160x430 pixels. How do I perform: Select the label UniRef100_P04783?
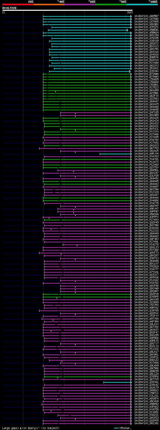click(x=146, y=156)
